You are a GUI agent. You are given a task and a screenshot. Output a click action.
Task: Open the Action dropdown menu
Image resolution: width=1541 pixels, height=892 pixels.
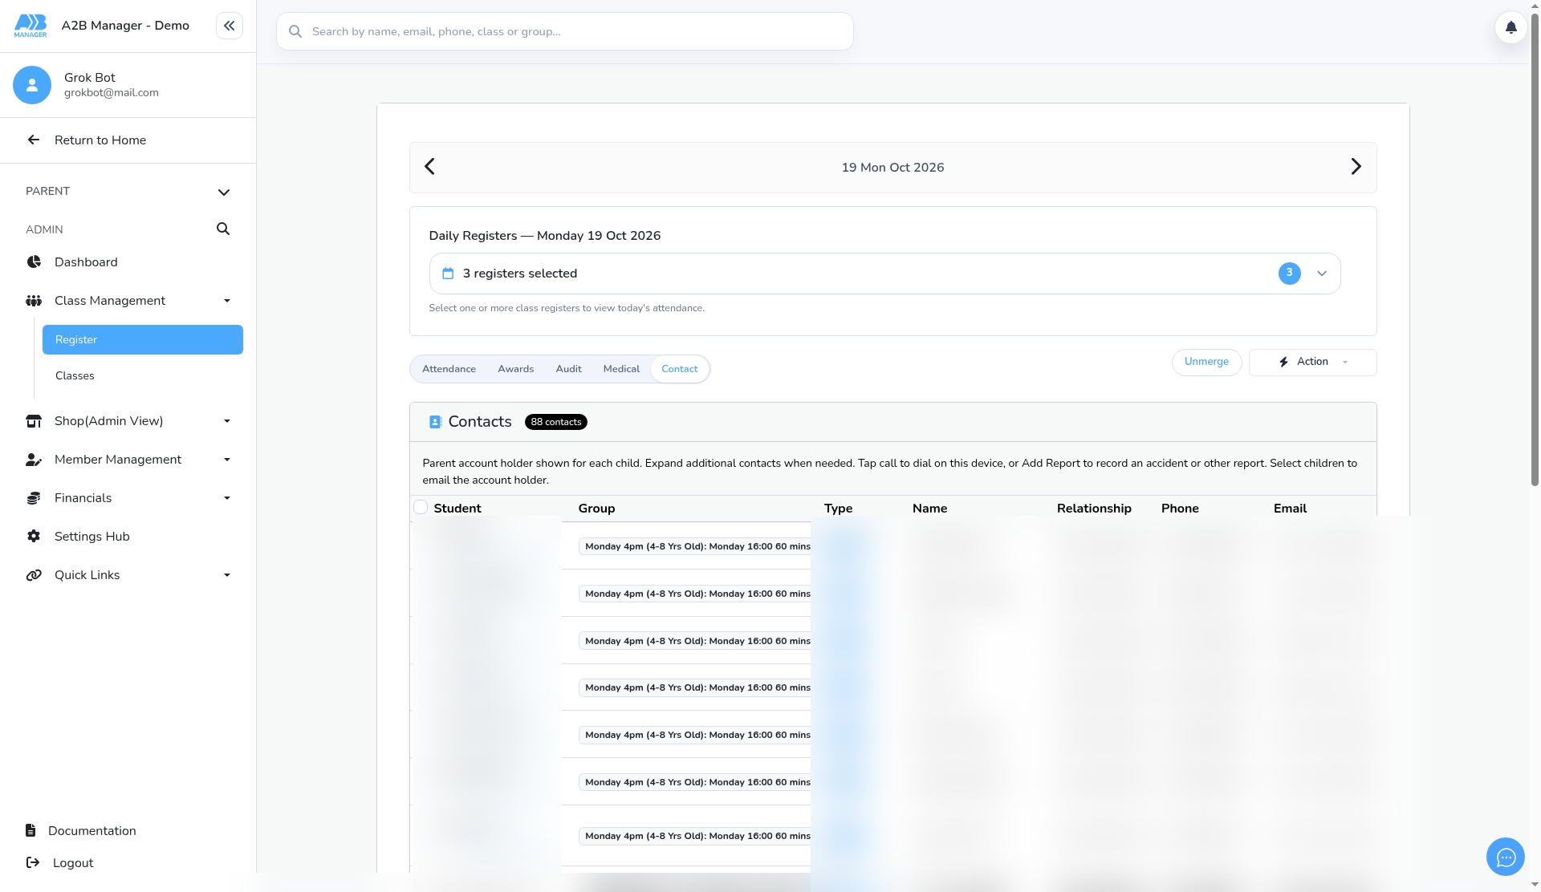(1312, 362)
